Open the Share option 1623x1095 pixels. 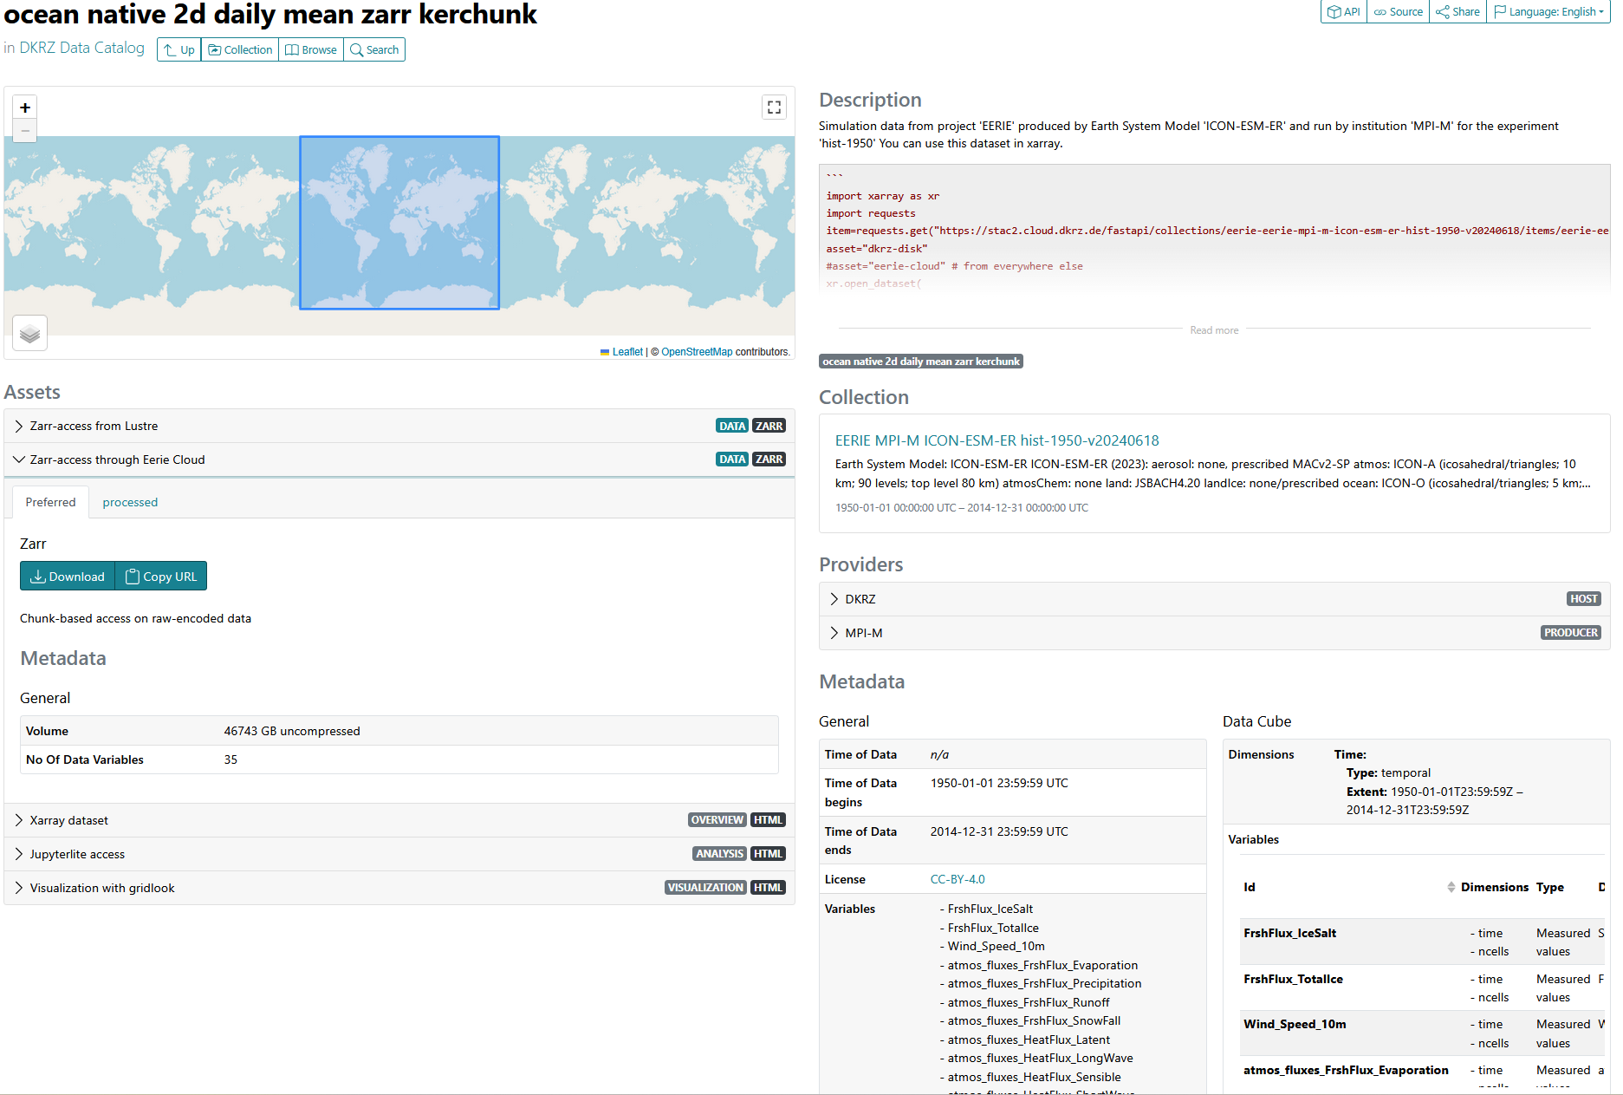[1457, 11]
